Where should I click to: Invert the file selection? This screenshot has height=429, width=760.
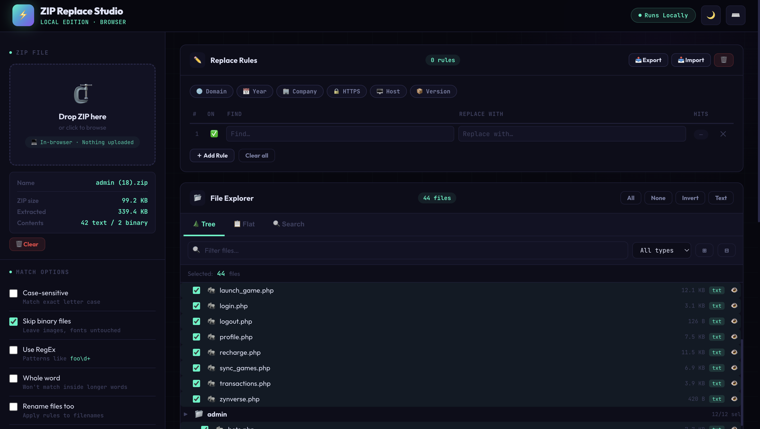[690, 198]
